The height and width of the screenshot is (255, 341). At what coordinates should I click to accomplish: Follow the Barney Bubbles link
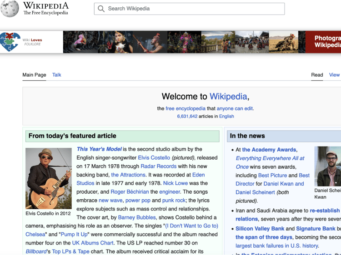tap(137, 217)
